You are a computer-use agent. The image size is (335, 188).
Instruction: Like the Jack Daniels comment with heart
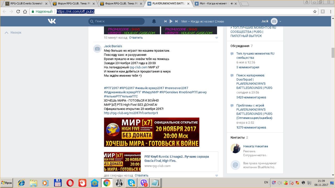click(216, 176)
